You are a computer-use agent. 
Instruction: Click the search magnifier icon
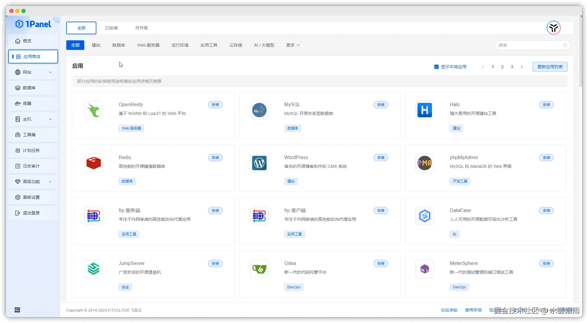point(565,45)
